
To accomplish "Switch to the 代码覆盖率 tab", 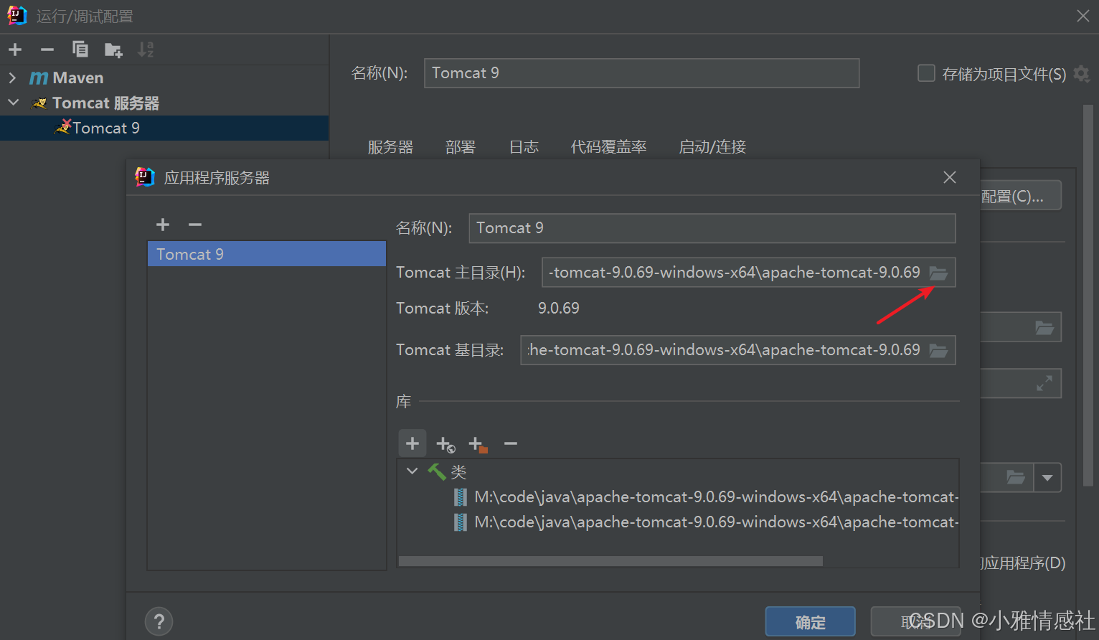I will (x=609, y=147).
